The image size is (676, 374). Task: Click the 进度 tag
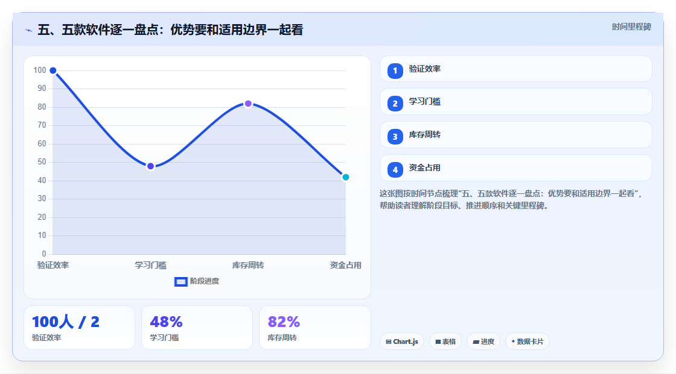pyautogui.click(x=483, y=341)
